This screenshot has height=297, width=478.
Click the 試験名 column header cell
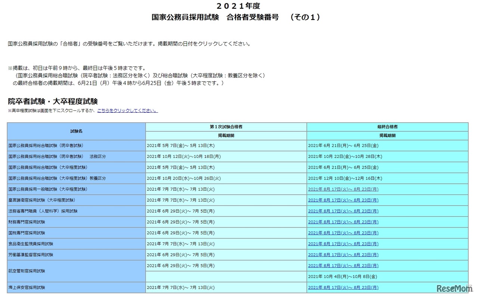pos(76,131)
